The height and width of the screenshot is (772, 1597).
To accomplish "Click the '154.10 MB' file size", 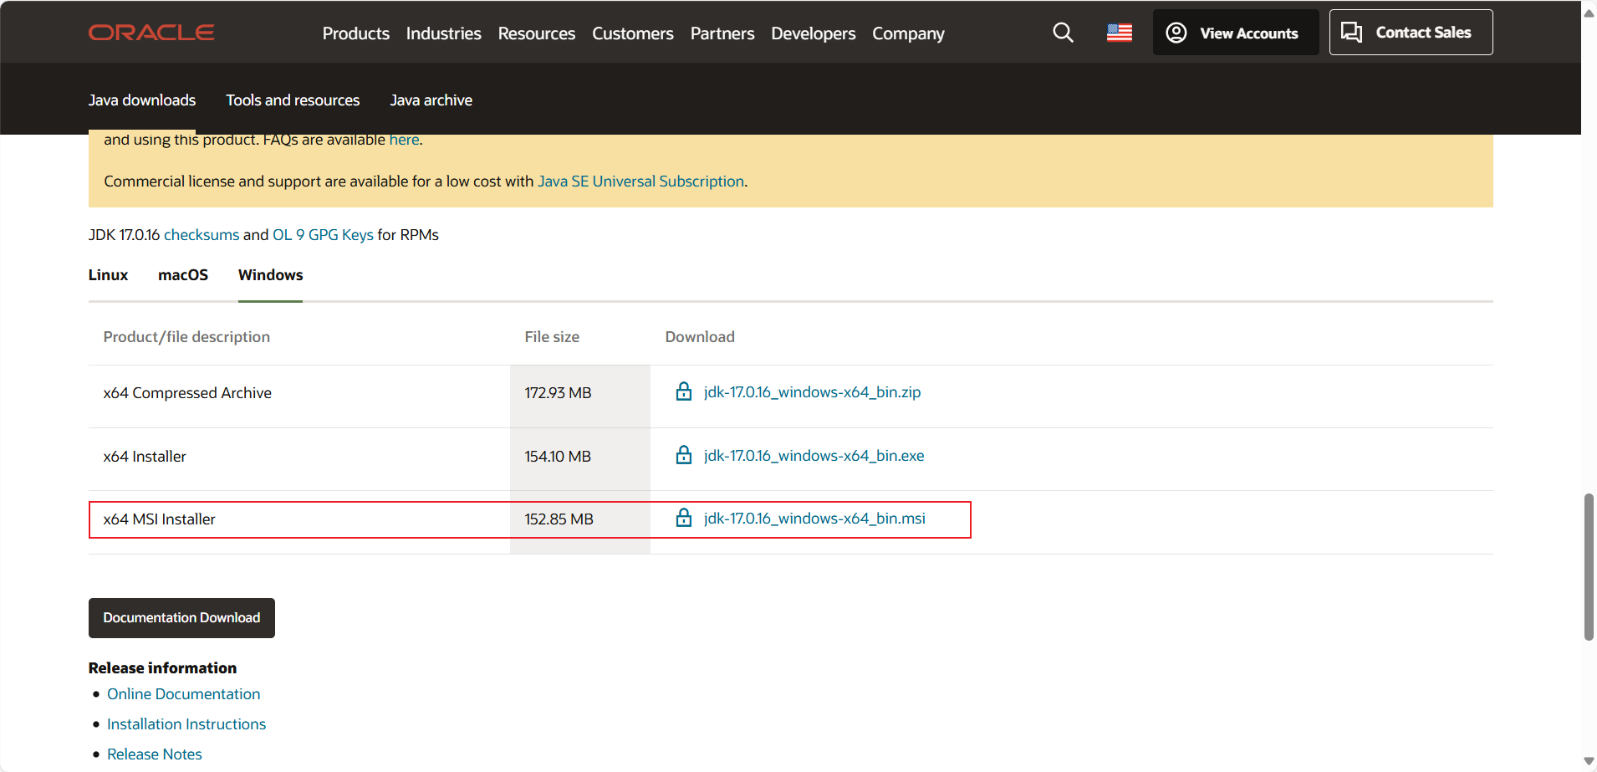I will pos(558,457).
